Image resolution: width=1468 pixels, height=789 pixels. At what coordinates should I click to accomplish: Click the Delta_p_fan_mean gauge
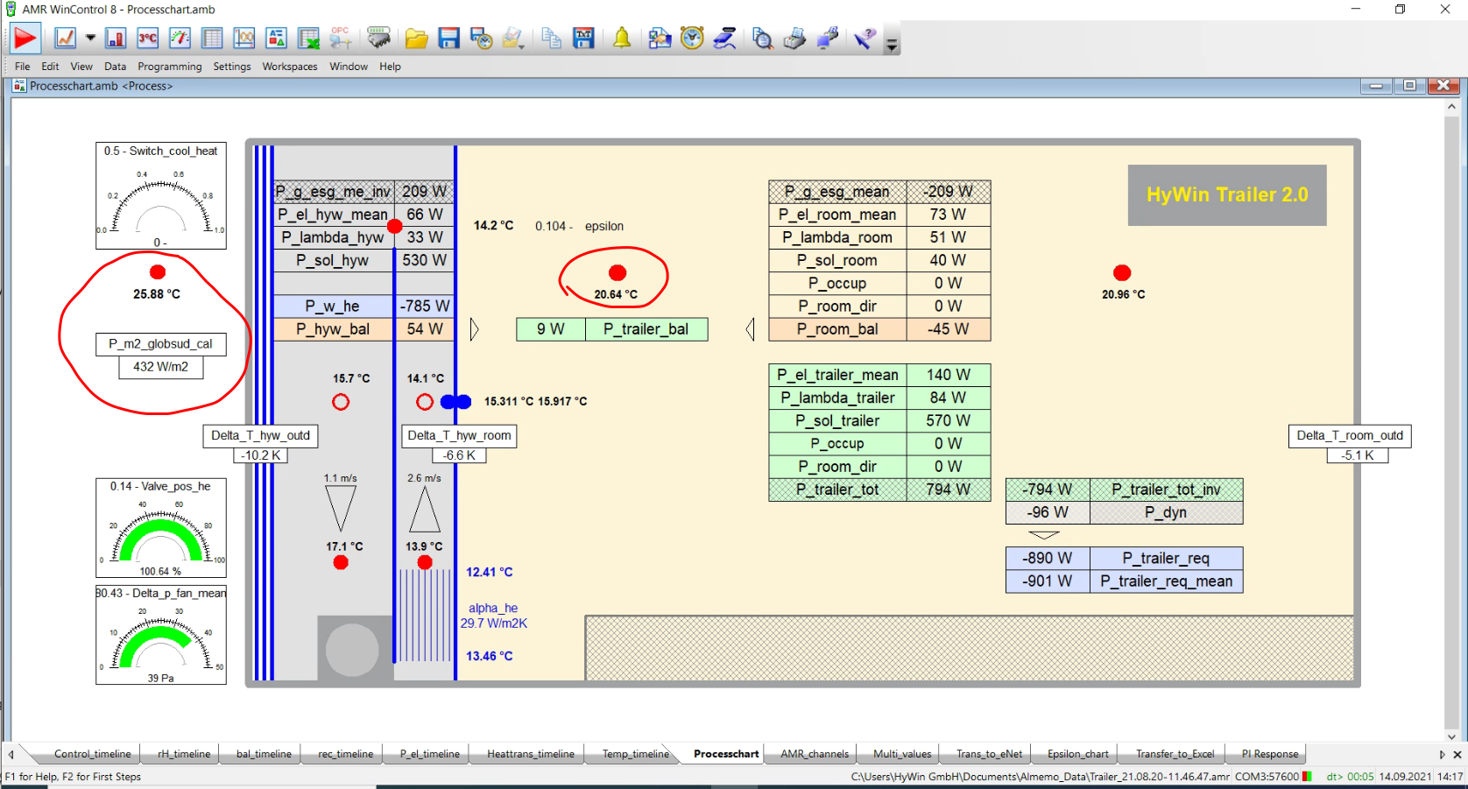click(161, 635)
